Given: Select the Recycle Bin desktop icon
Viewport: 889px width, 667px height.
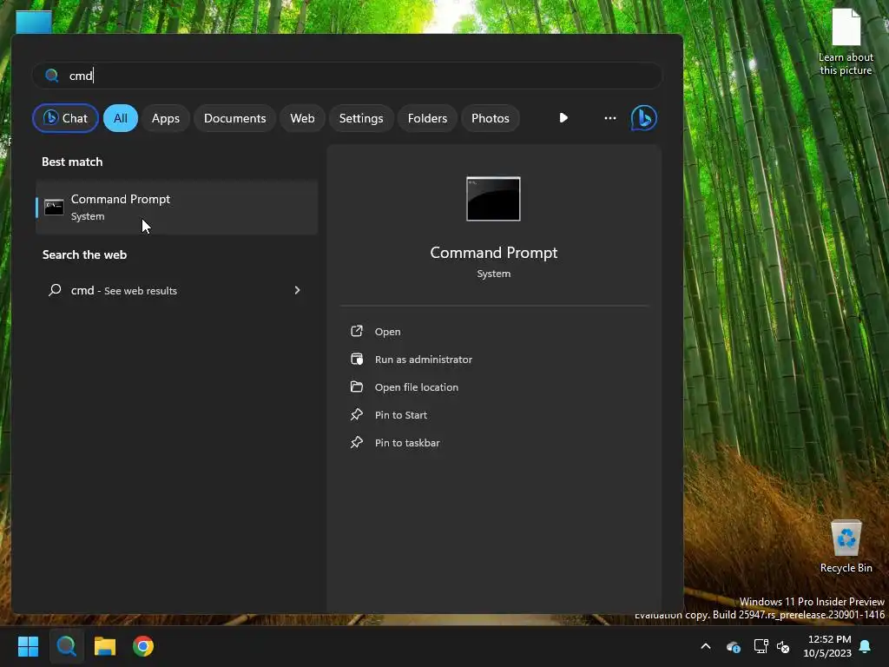Looking at the screenshot, I should (x=846, y=546).
